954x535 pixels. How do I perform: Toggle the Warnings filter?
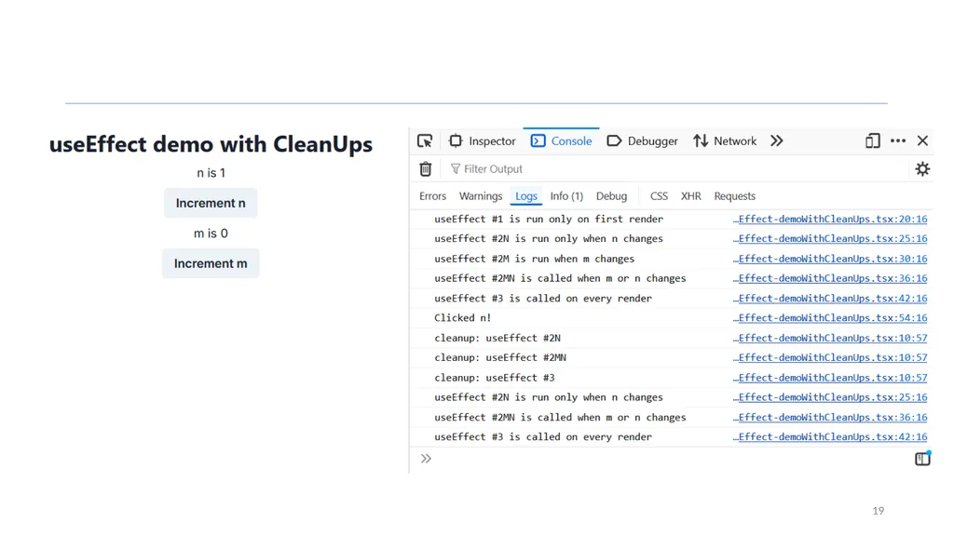pyautogui.click(x=481, y=196)
